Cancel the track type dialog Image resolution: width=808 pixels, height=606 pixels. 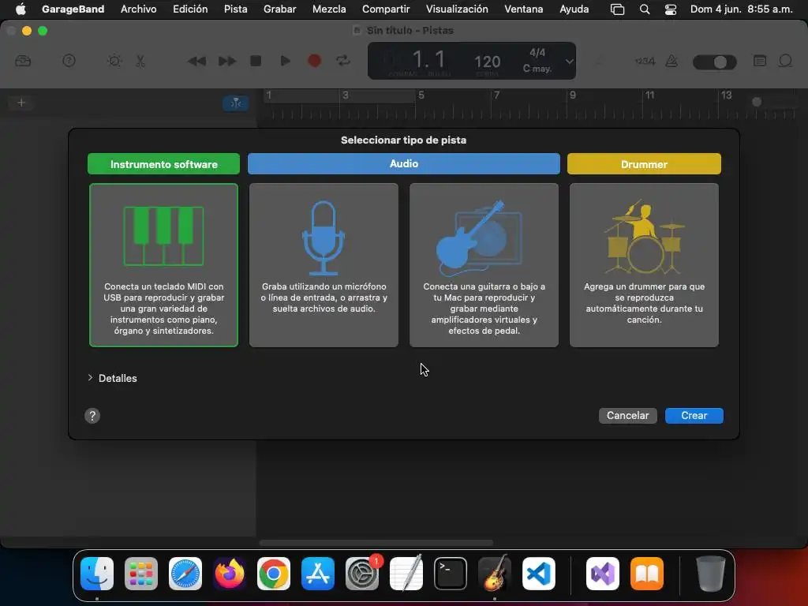coord(627,415)
